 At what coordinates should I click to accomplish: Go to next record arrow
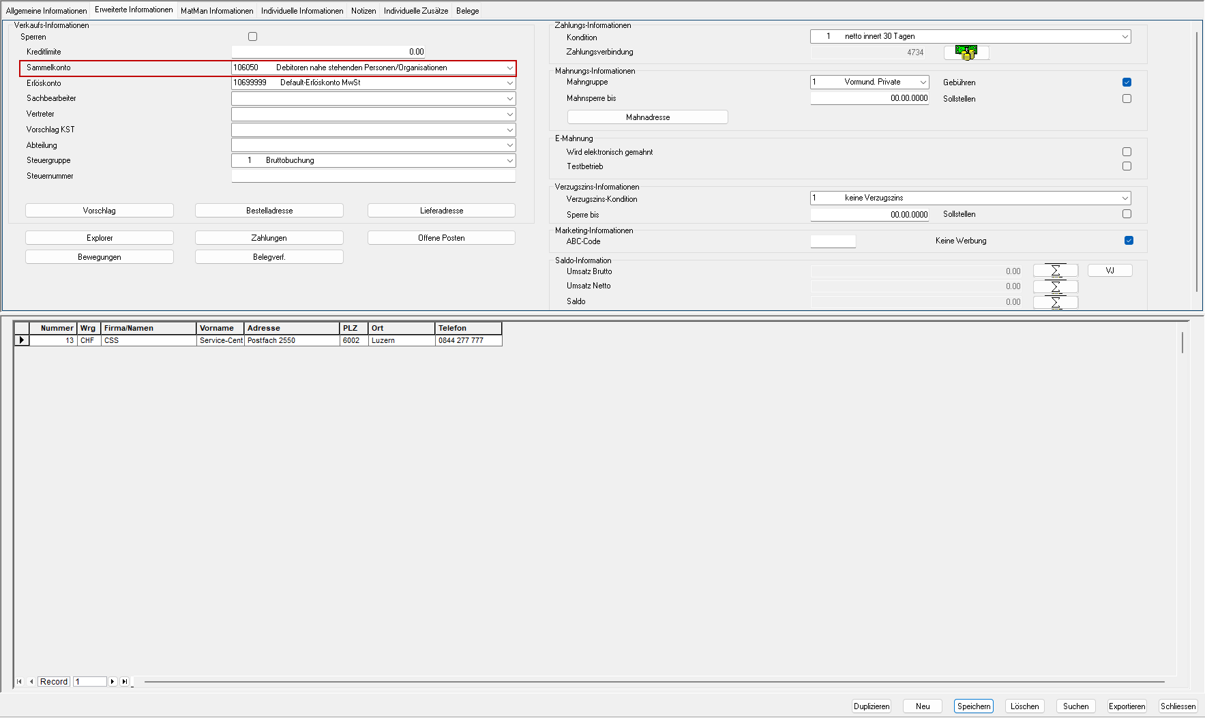[x=113, y=682]
